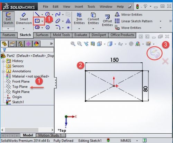Open the Move Entities dropdown arrow
Screen dimensions: 173x143
[161, 28]
